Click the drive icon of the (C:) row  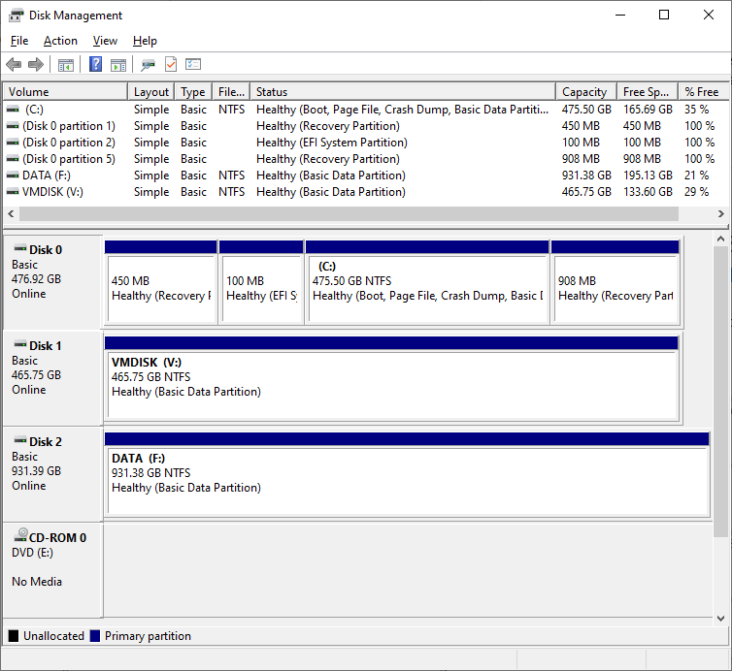pyautogui.click(x=13, y=110)
